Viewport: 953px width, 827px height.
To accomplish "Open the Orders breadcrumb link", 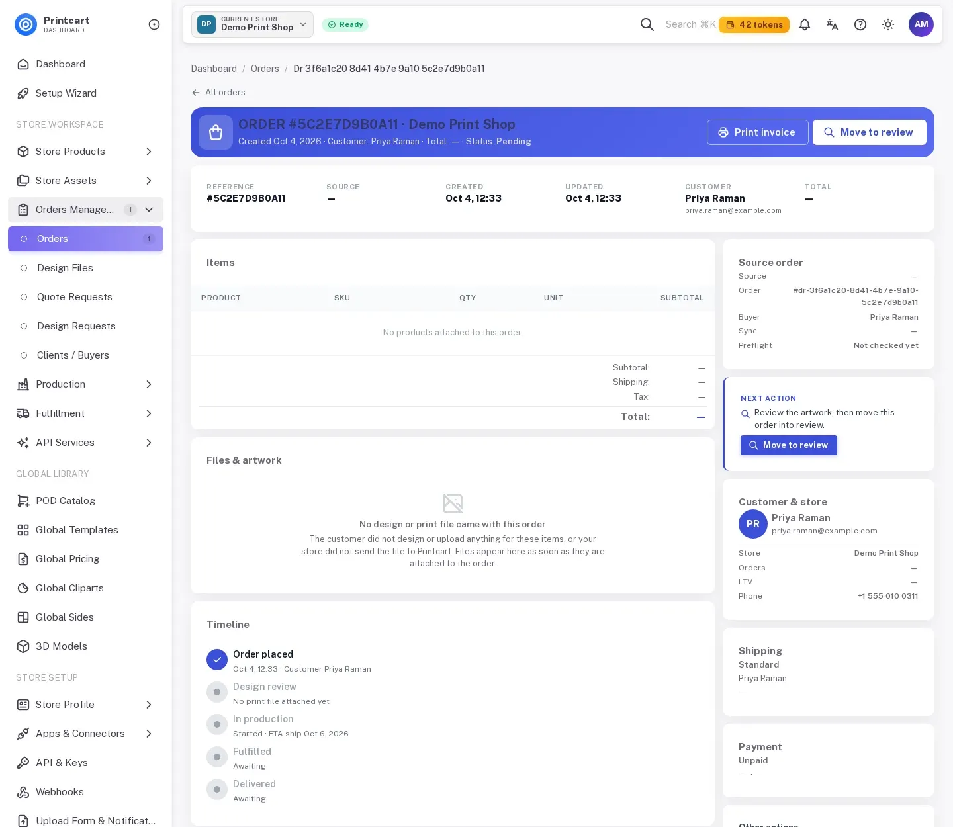I will tap(265, 69).
